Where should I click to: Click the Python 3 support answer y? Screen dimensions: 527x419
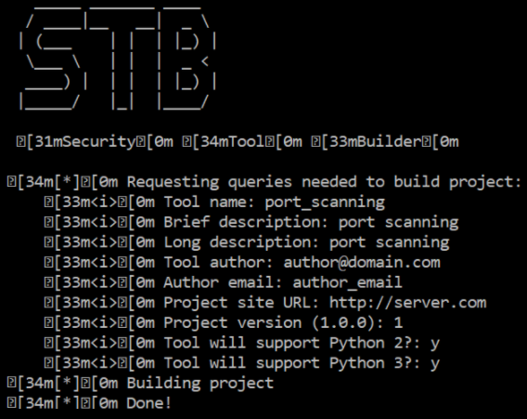(x=435, y=364)
